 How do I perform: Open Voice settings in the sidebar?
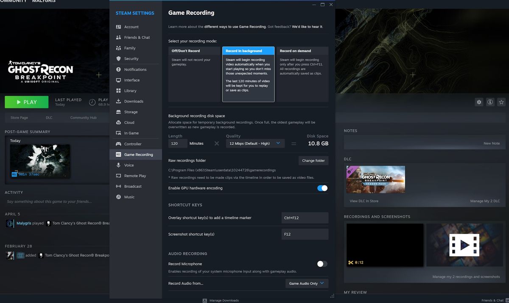tap(128, 165)
